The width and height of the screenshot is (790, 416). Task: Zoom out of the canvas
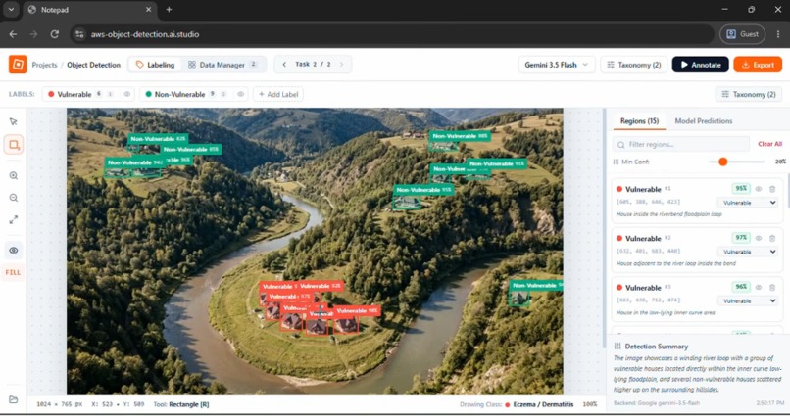click(14, 198)
